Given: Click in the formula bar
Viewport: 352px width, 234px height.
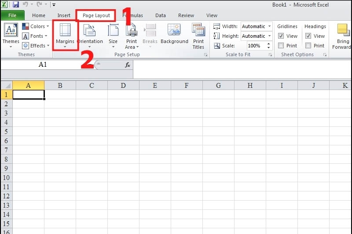Looking at the screenshot, I should coord(242,69).
